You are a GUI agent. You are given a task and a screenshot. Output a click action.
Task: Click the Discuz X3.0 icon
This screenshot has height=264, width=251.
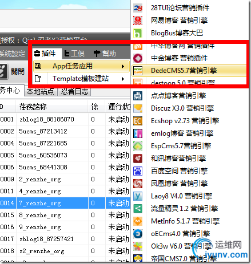pyautogui.click(x=138, y=108)
